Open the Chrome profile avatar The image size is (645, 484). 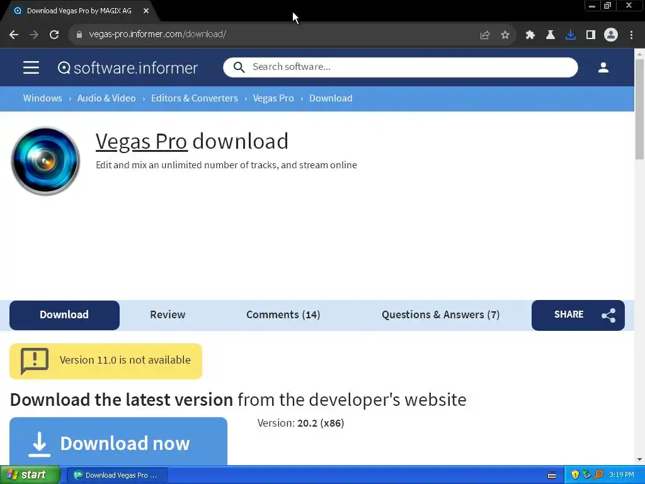point(611,35)
